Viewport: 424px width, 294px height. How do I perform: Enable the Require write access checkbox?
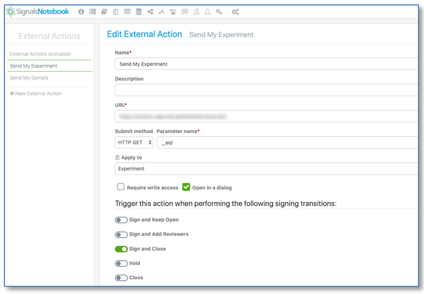click(121, 187)
